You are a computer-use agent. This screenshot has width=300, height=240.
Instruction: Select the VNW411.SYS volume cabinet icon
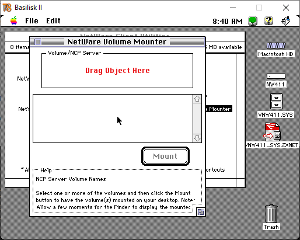click(276, 102)
